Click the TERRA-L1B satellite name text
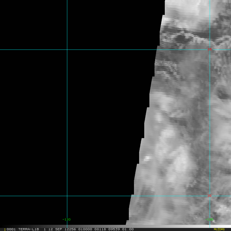 (x=28, y=229)
